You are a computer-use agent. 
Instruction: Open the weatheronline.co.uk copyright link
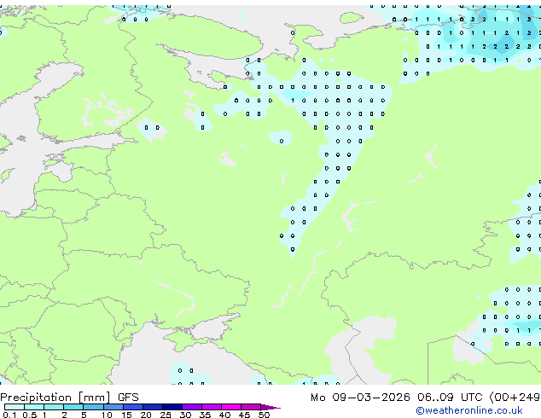[468, 410]
